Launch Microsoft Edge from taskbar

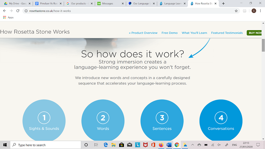click(106, 145)
